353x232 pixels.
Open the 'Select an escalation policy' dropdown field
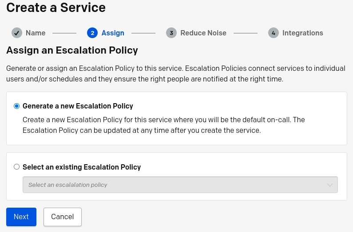pyautogui.click(x=180, y=185)
